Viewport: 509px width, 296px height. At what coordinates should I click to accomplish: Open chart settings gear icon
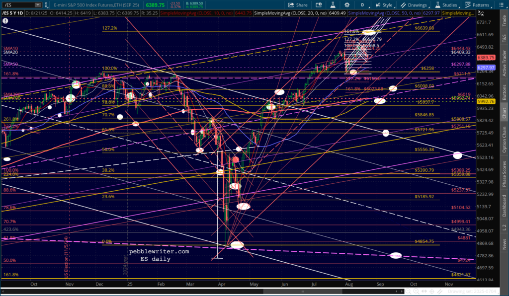point(347,5)
